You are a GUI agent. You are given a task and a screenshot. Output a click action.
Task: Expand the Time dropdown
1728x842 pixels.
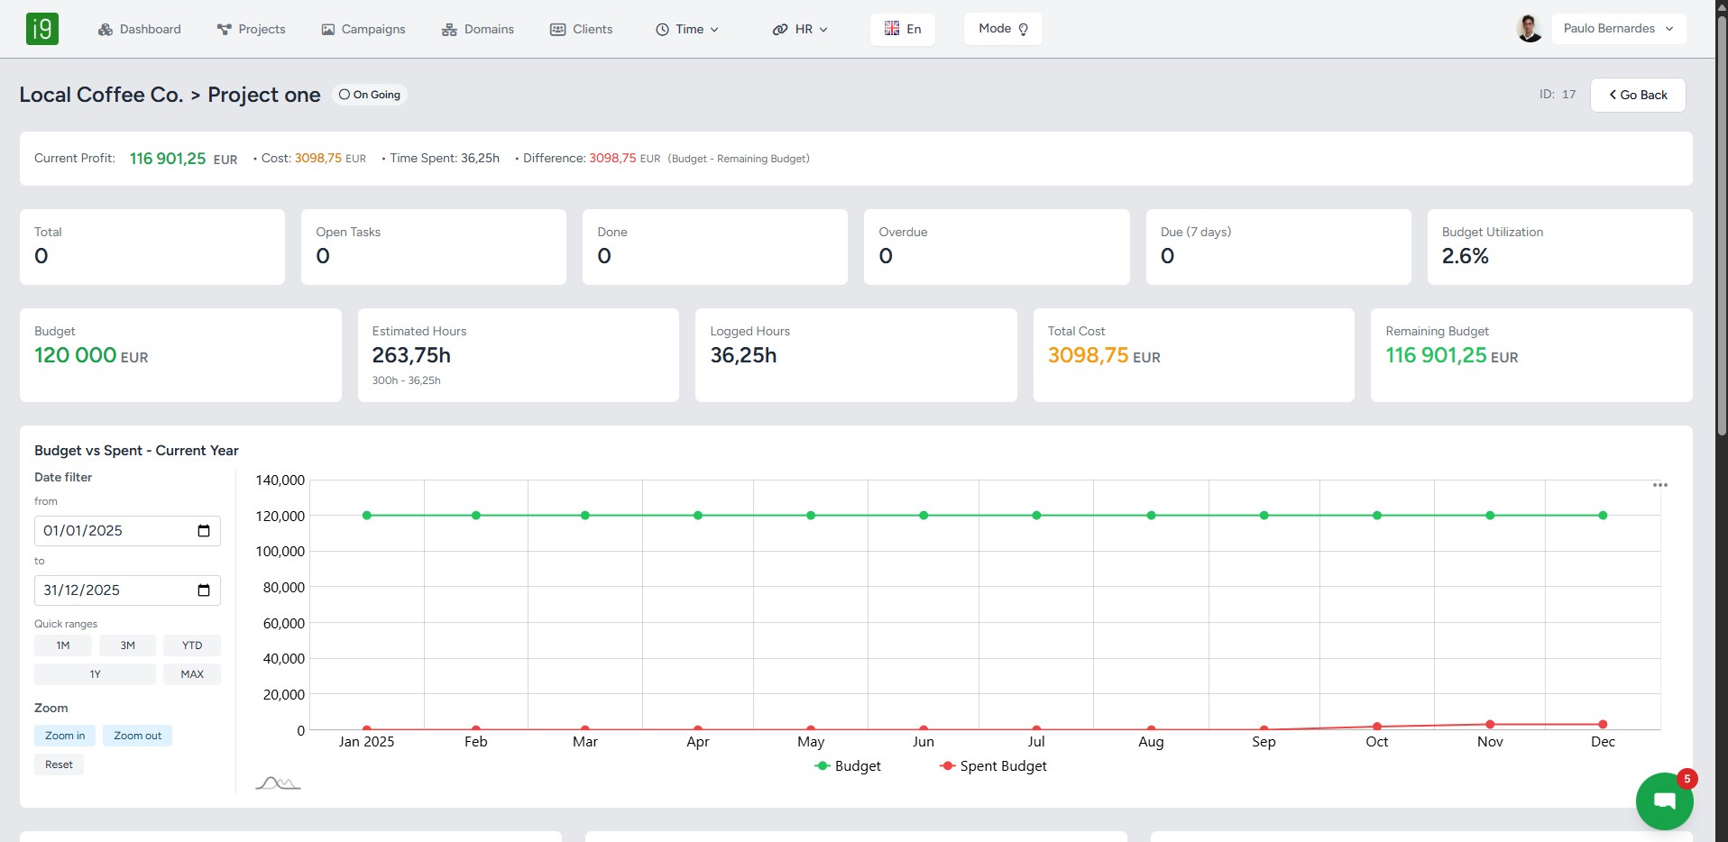coord(688,29)
